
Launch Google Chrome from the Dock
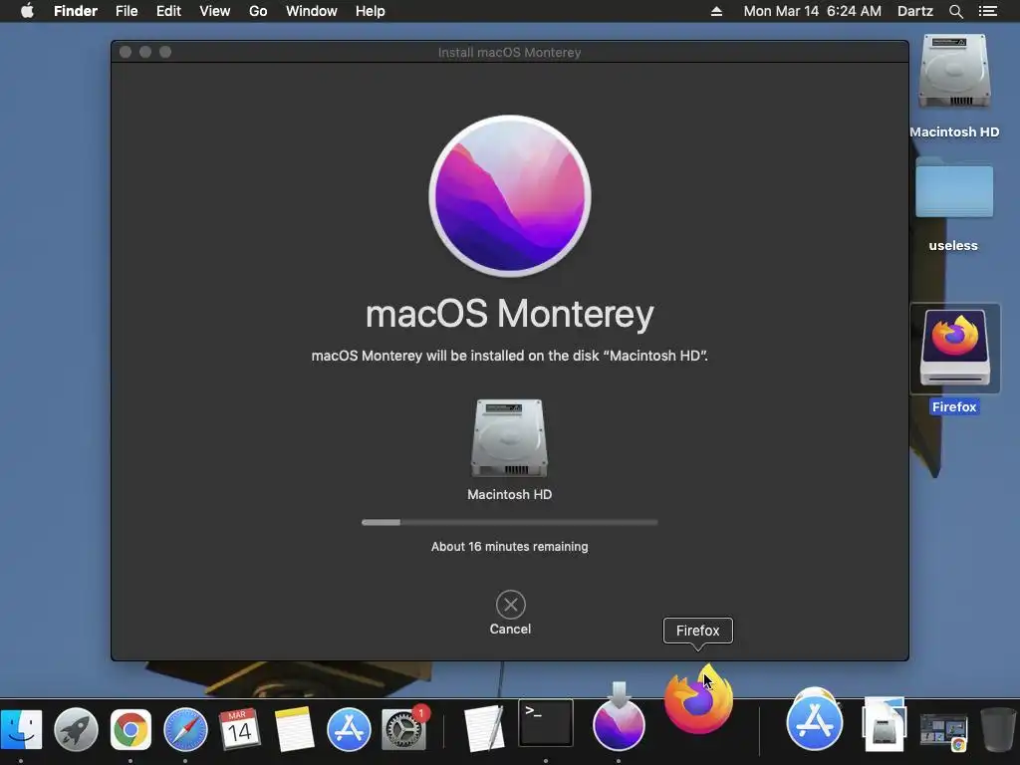130,729
